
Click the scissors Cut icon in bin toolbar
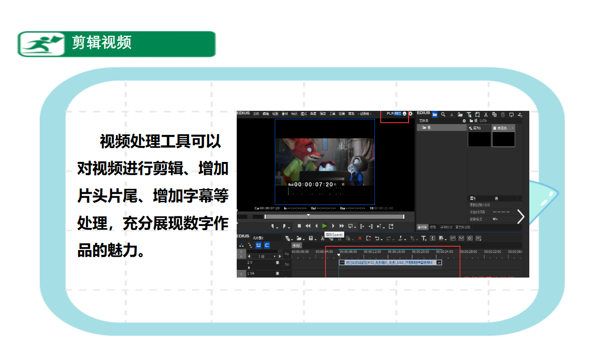[486, 114]
